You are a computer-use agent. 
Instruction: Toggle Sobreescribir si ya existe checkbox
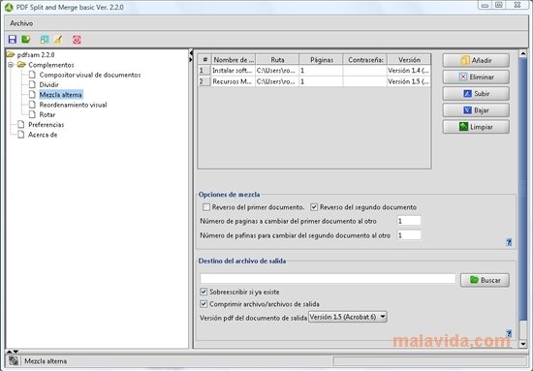click(x=204, y=292)
